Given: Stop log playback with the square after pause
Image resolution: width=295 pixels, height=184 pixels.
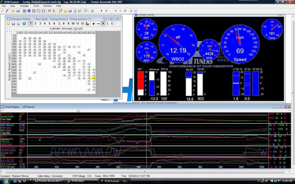Looking at the screenshot, I should pyautogui.click(x=125, y=11).
